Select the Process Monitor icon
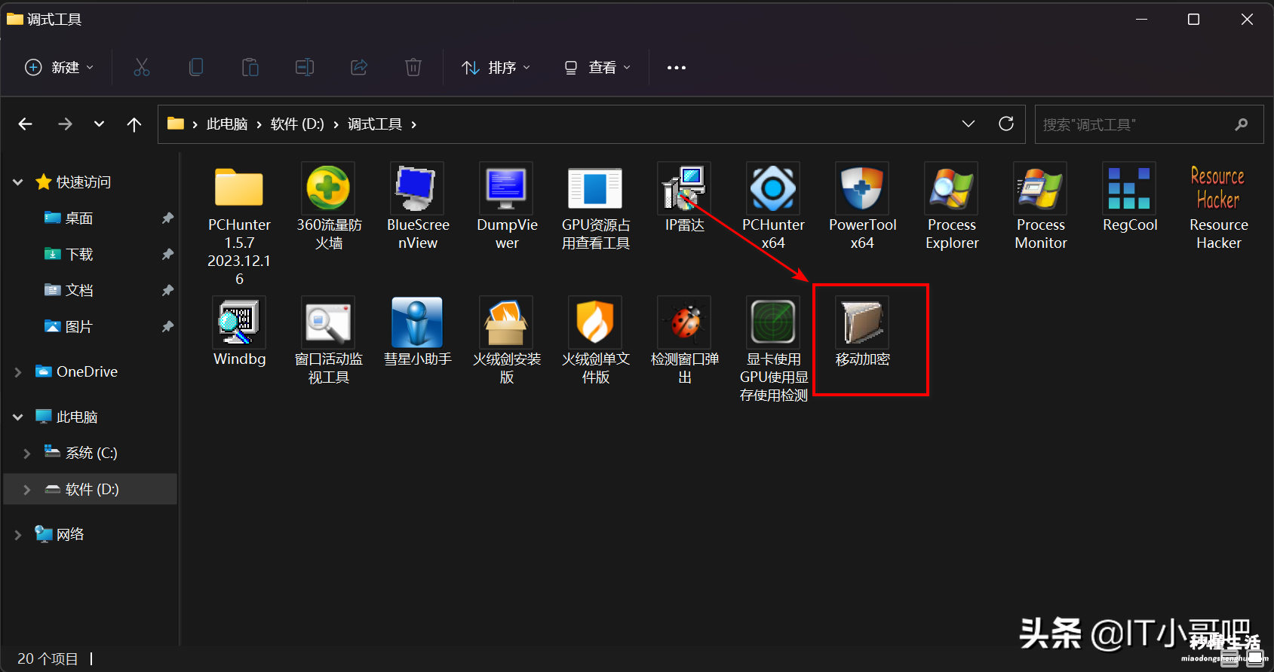Viewport: 1274px width, 672px height. (x=1040, y=188)
